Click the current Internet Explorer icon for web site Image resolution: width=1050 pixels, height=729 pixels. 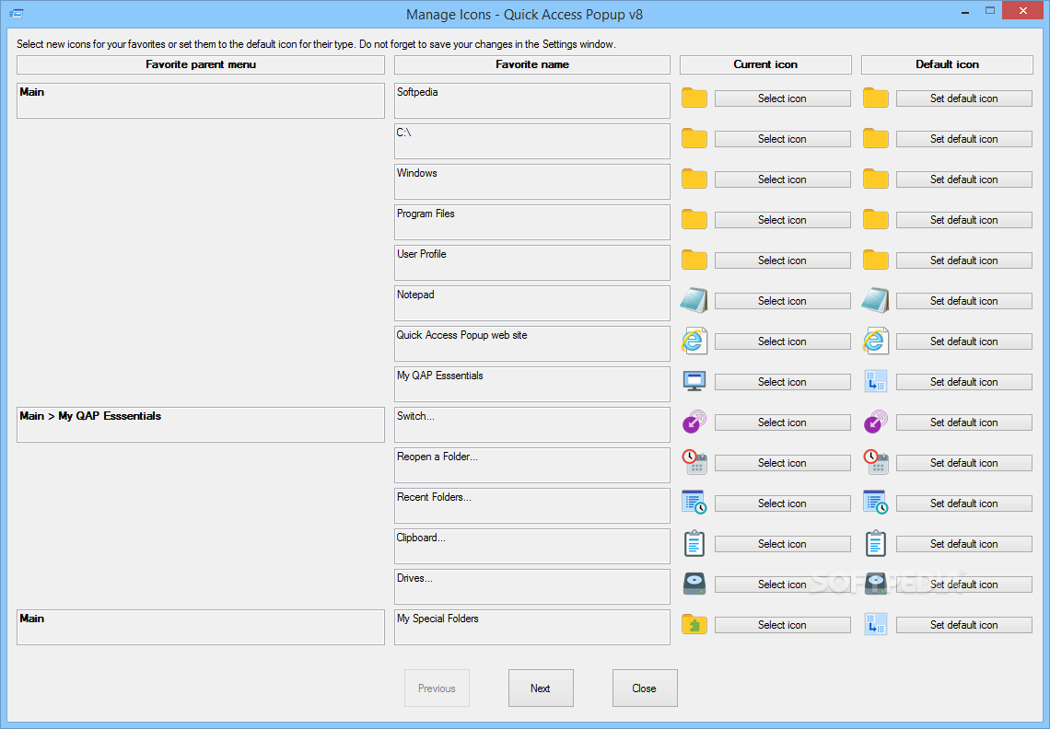click(x=694, y=341)
